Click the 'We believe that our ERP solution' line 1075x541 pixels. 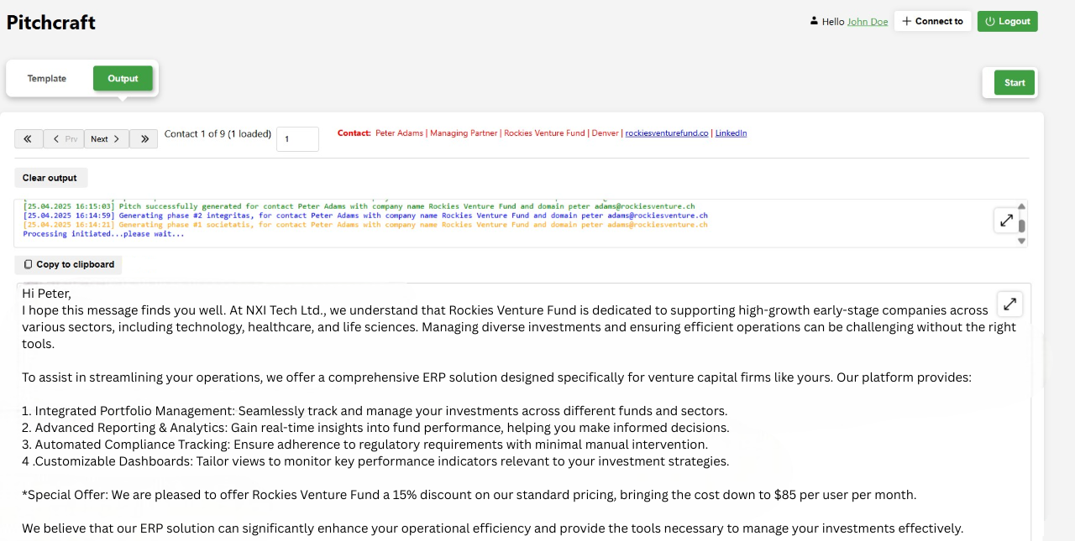[x=492, y=528]
